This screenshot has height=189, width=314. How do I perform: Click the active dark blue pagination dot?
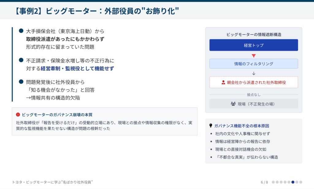click(x=293, y=182)
